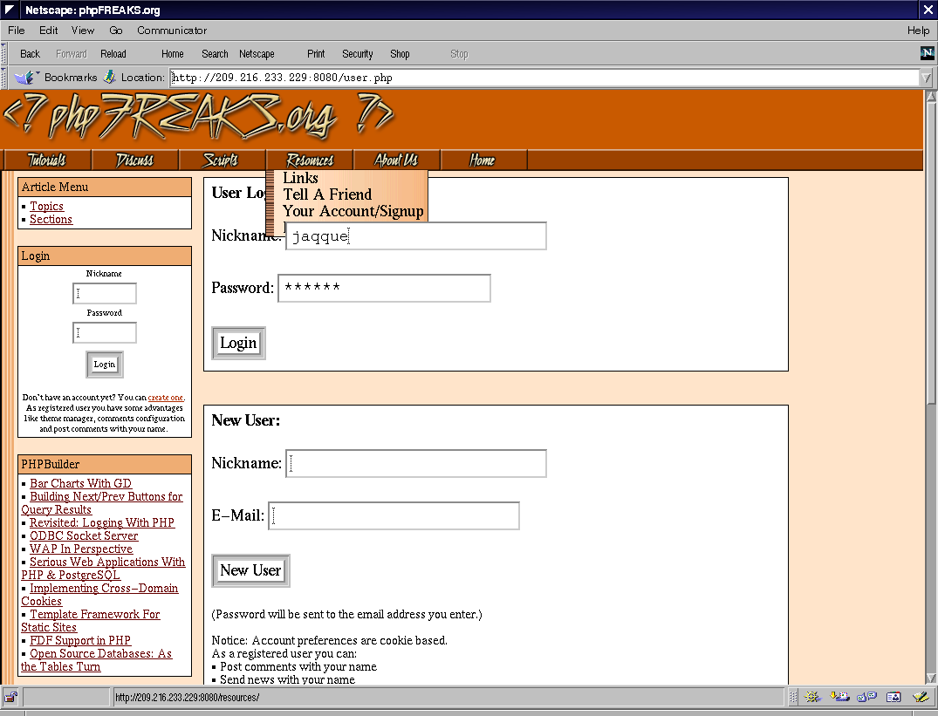Print the current page
This screenshot has height=716, width=938.
click(316, 54)
